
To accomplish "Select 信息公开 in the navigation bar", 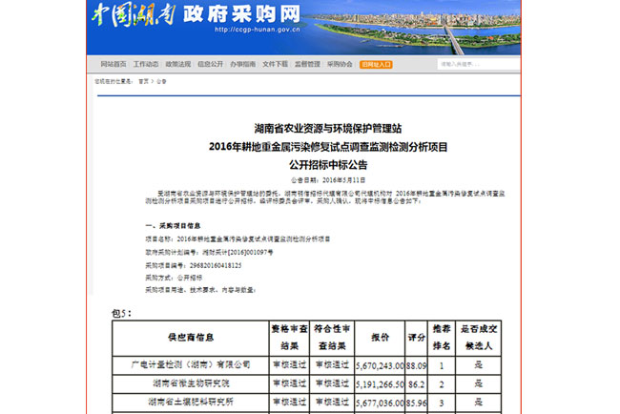I will (x=210, y=64).
